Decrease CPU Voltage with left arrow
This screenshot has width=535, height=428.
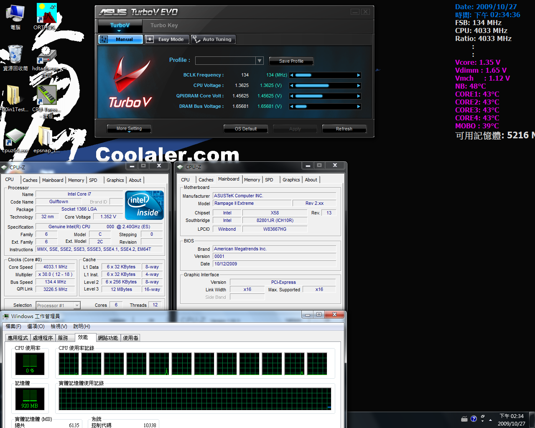291,86
